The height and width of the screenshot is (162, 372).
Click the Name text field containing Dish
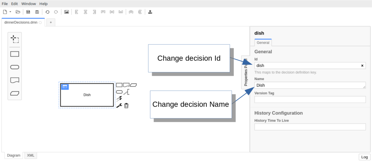pos(309,85)
